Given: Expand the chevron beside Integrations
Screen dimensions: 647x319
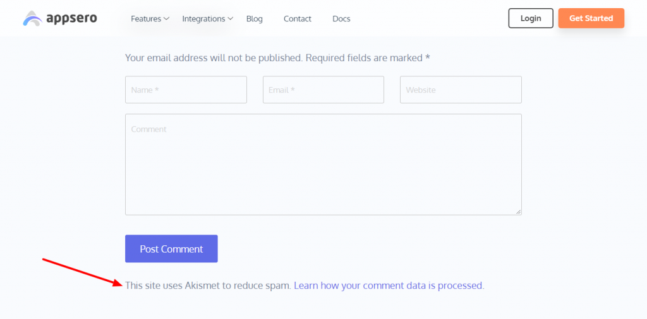Looking at the screenshot, I should (230, 18).
